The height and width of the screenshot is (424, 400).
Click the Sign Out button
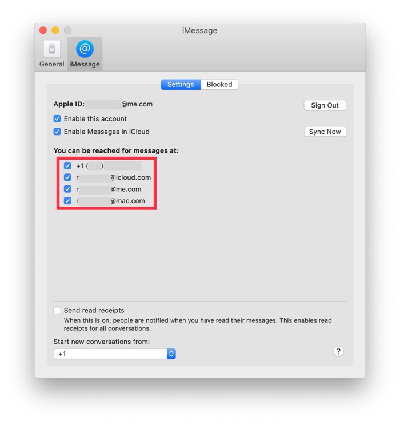[325, 105]
